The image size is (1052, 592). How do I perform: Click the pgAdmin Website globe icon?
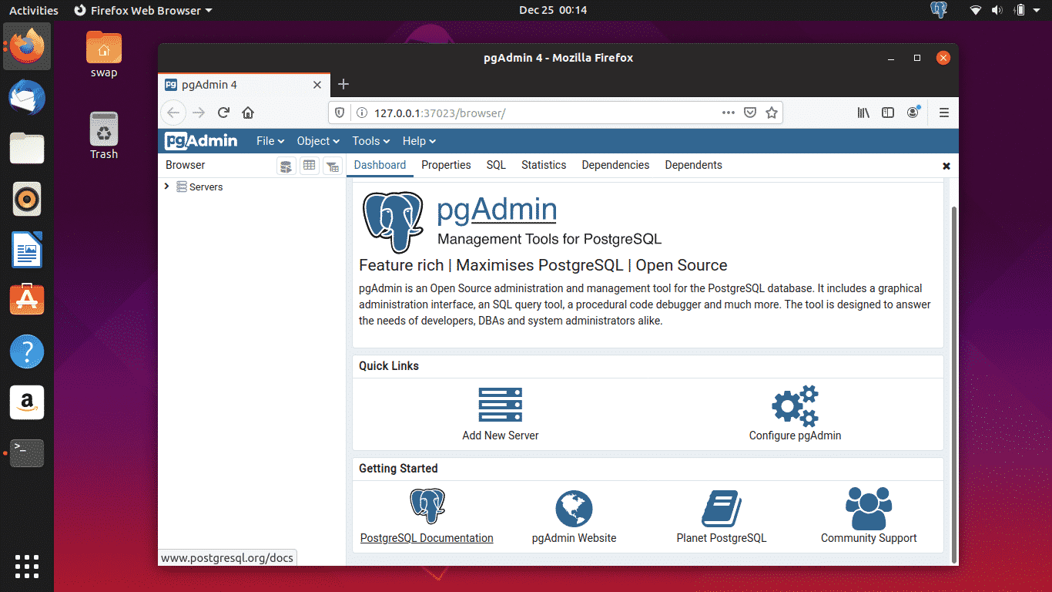coord(574,509)
